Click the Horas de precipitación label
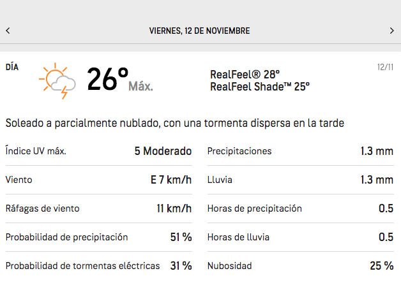Screen dimensions: 401x292 pos(255,208)
